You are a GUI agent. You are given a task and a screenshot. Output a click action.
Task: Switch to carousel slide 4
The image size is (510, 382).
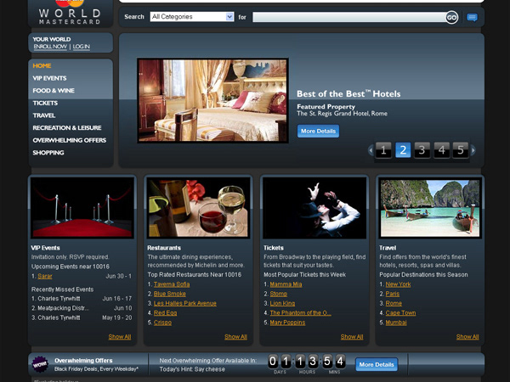point(441,150)
